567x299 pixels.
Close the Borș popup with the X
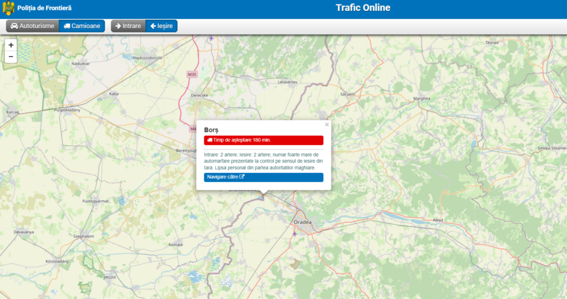327,125
